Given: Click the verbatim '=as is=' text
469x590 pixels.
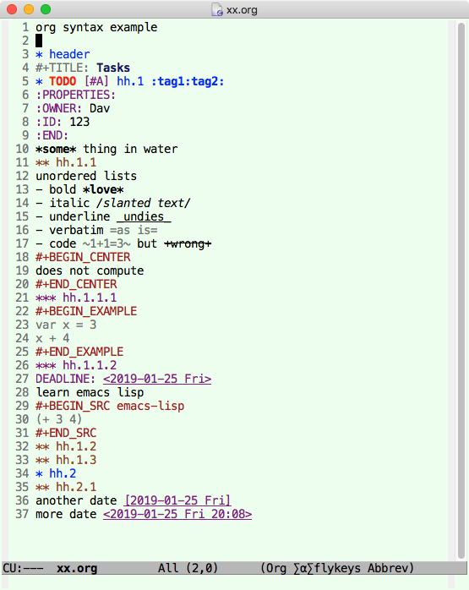Looking at the screenshot, I should tap(134, 230).
